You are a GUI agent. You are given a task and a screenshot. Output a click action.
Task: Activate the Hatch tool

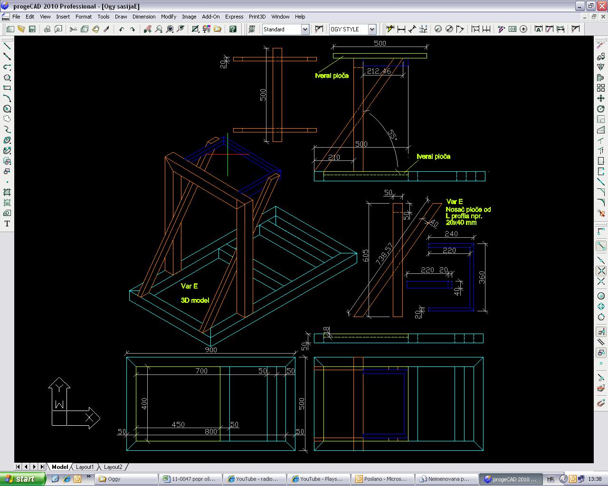[x=7, y=192]
